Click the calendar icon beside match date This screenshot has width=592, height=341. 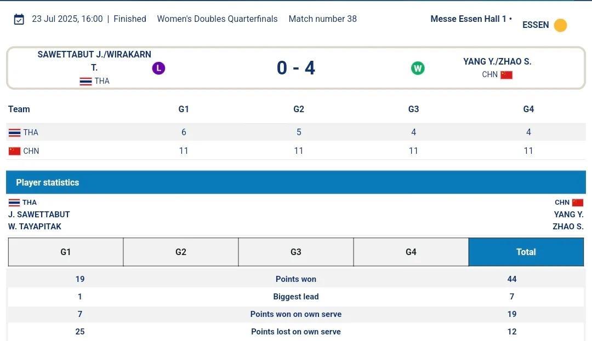19,19
